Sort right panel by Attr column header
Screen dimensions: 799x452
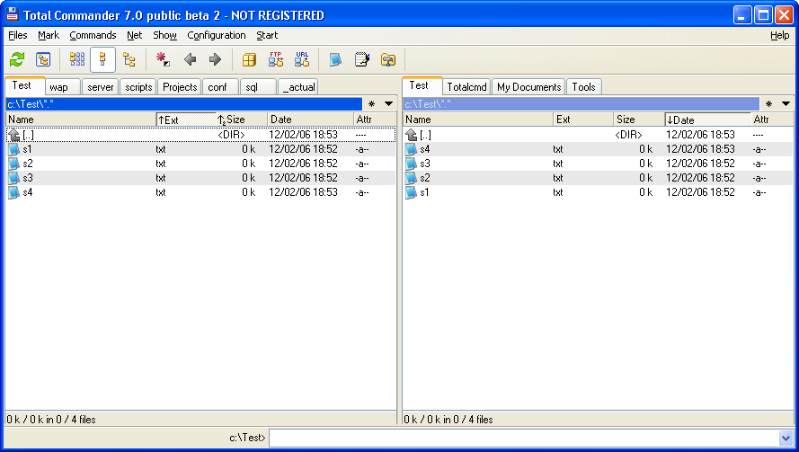(x=772, y=120)
